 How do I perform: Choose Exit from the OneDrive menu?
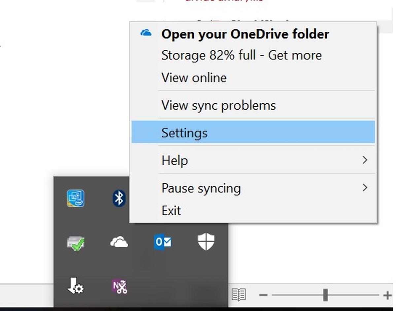click(171, 210)
